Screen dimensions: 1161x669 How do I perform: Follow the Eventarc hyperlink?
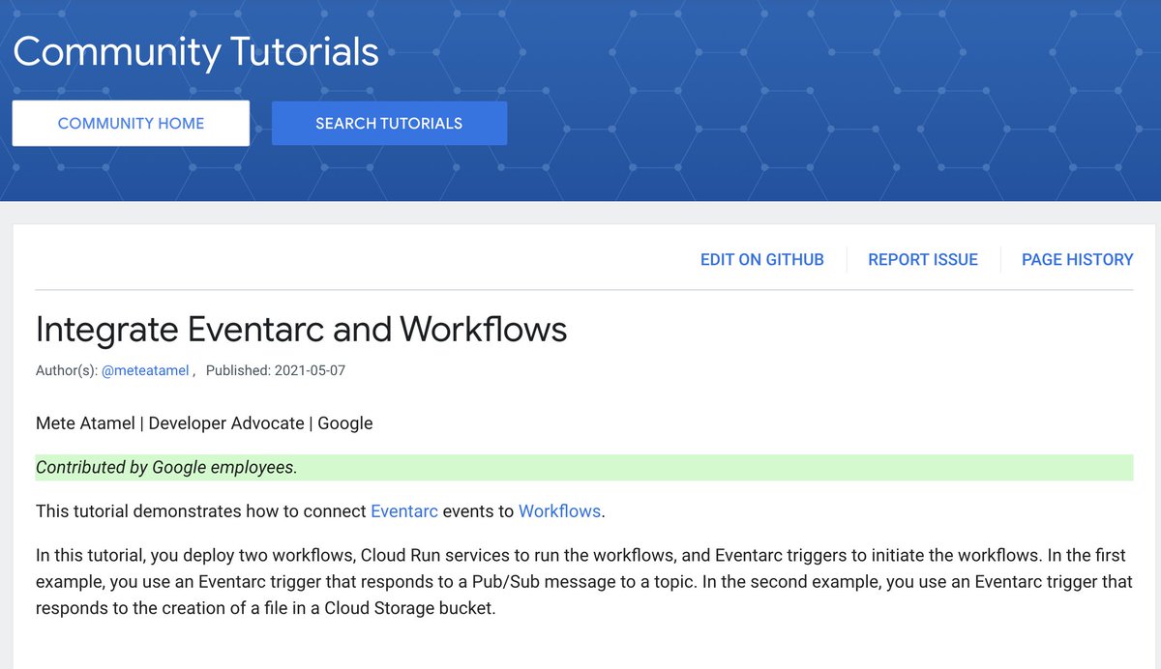click(x=404, y=510)
